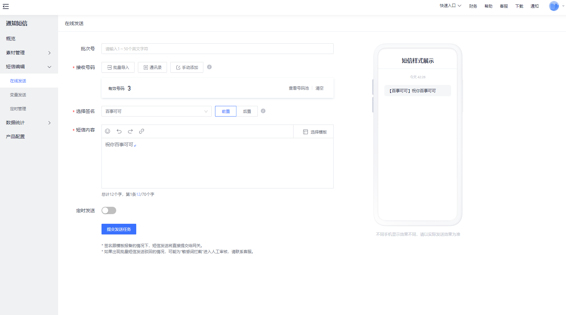566x315 pixels.
Task: Click 清空 to clear the numbers
Action: 320,88
